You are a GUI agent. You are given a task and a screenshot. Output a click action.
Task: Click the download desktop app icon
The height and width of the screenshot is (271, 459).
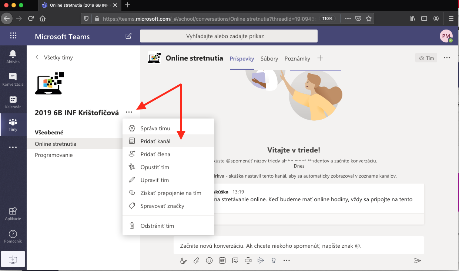point(13,259)
